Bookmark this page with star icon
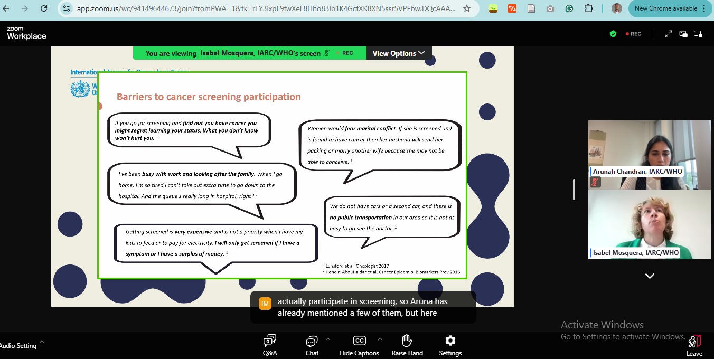 pyautogui.click(x=467, y=8)
